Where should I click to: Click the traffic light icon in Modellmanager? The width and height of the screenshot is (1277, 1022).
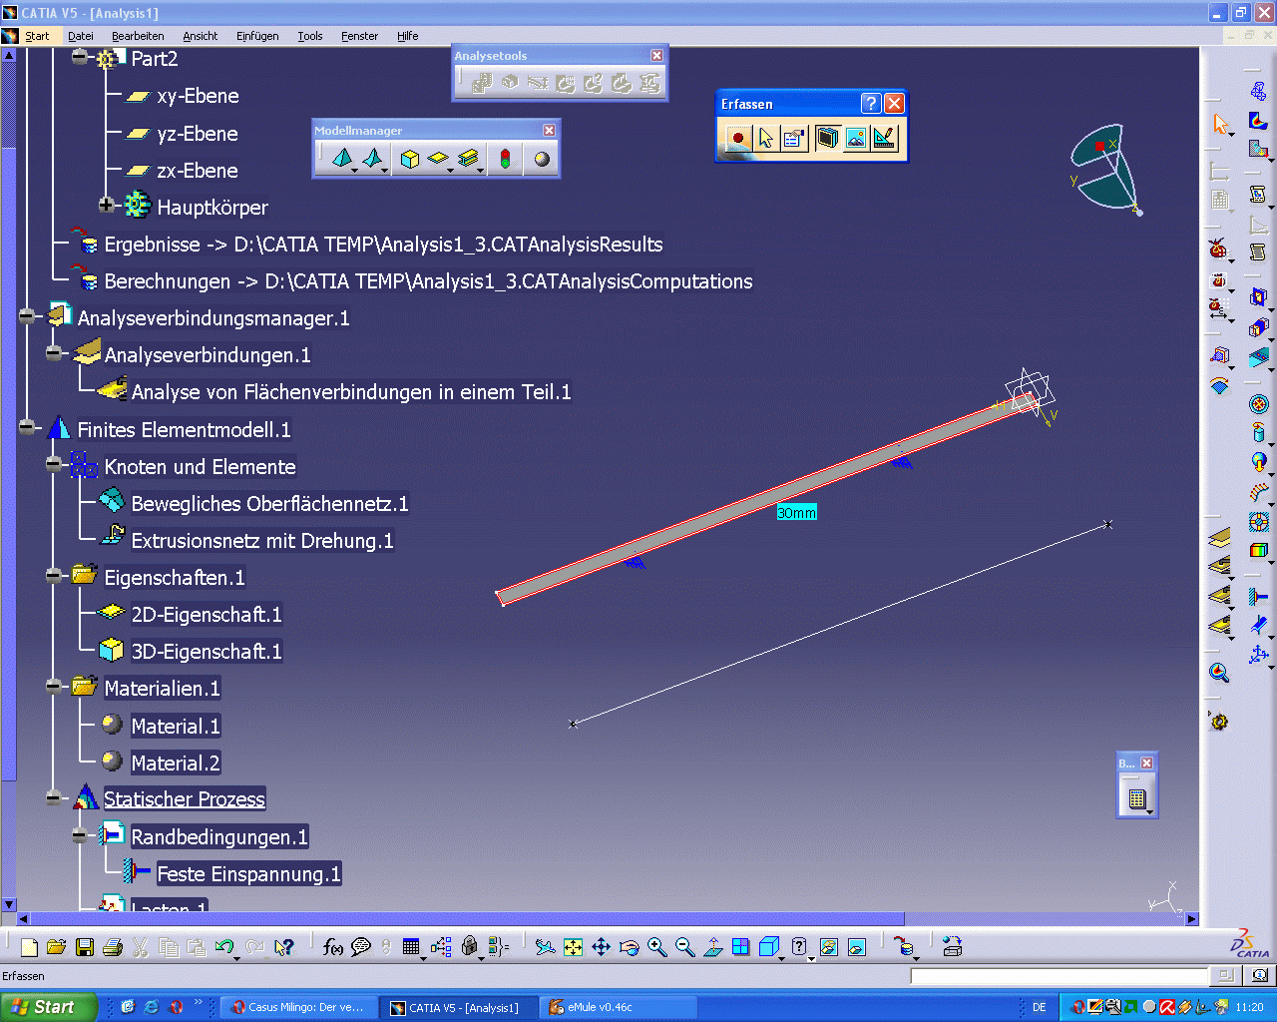506,159
